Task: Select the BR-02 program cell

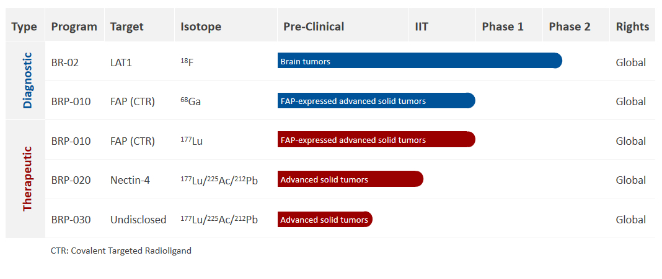Action: point(64,62)
